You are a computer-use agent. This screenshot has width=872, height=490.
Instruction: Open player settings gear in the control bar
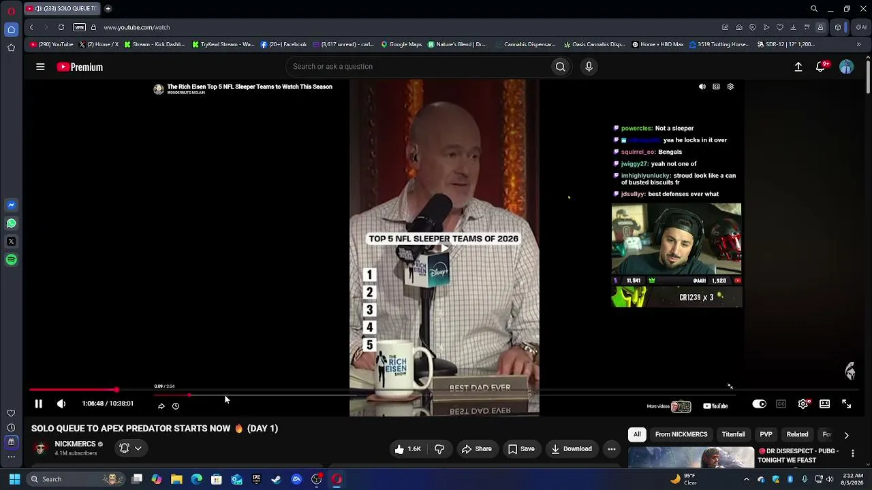[x=804, y=404]
